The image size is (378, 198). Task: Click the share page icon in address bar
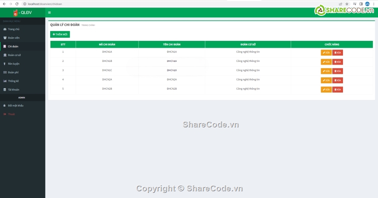(x=340, y=4)
